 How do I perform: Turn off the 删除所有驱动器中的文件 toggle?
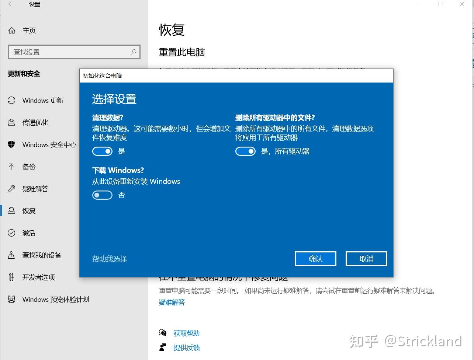(x=245, y=151)
